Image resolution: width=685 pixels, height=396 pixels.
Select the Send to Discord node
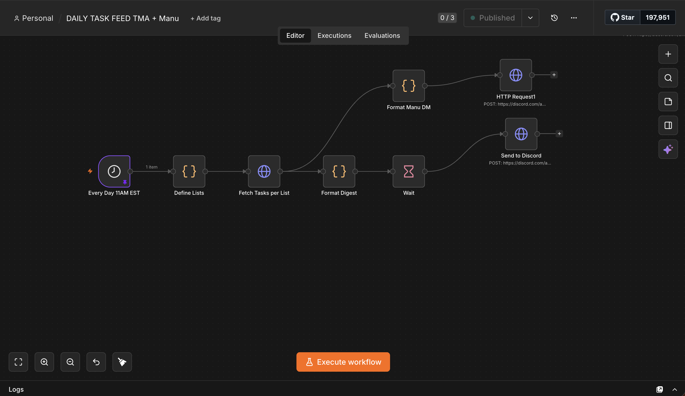(521, 134)
